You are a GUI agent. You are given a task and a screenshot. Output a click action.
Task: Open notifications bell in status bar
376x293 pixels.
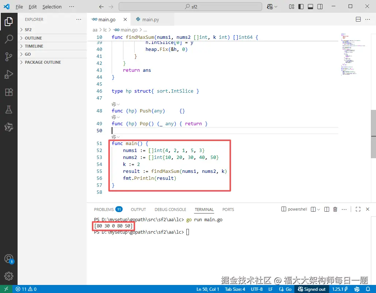(x=368, y=289)
